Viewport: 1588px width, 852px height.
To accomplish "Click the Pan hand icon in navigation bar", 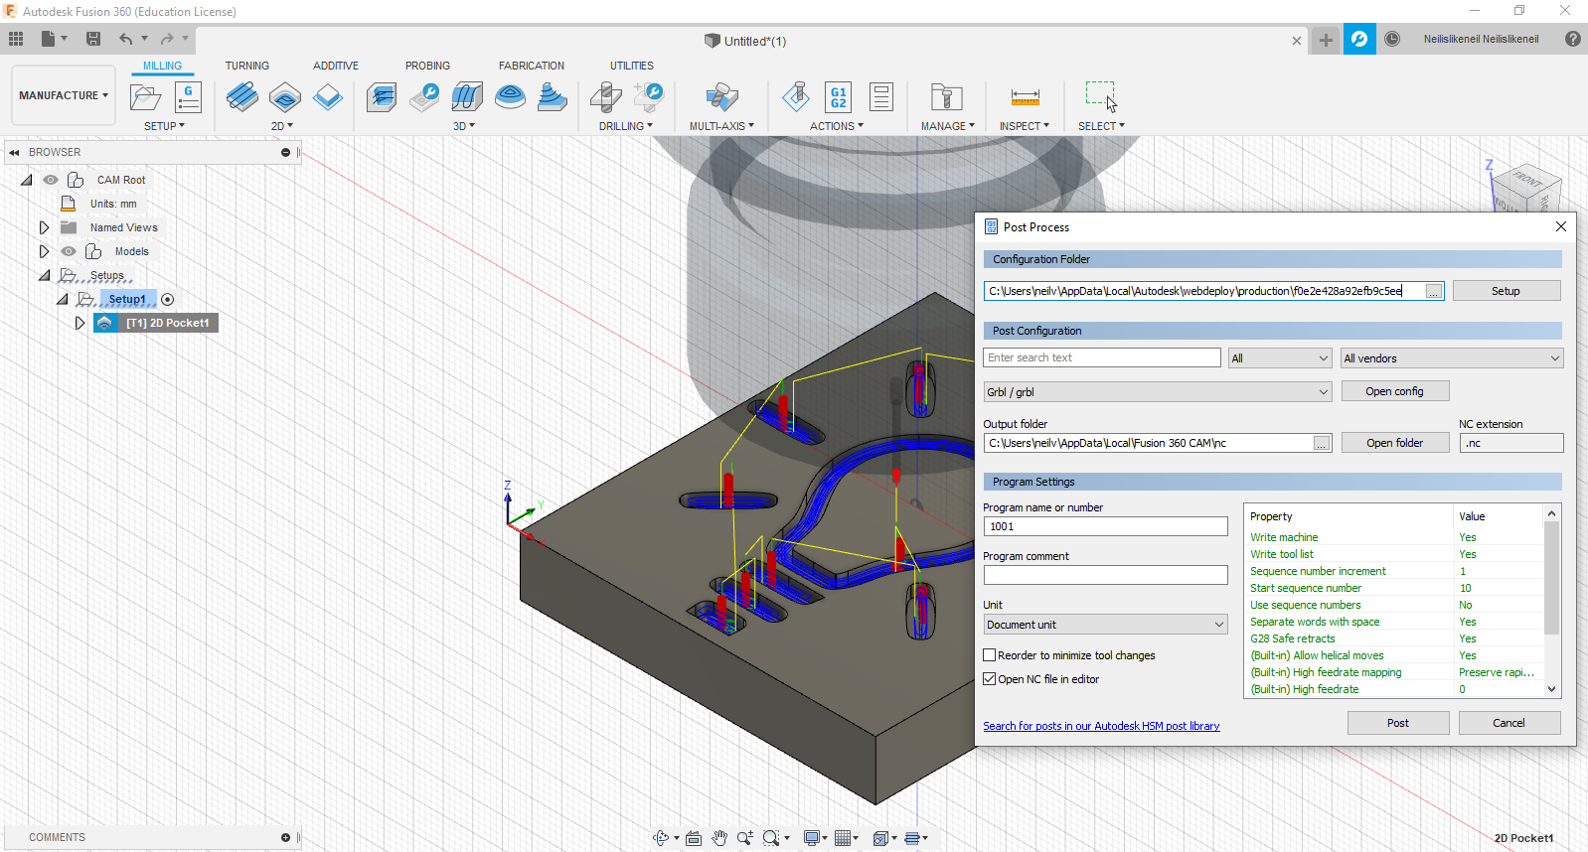I will tap(719, 838).
